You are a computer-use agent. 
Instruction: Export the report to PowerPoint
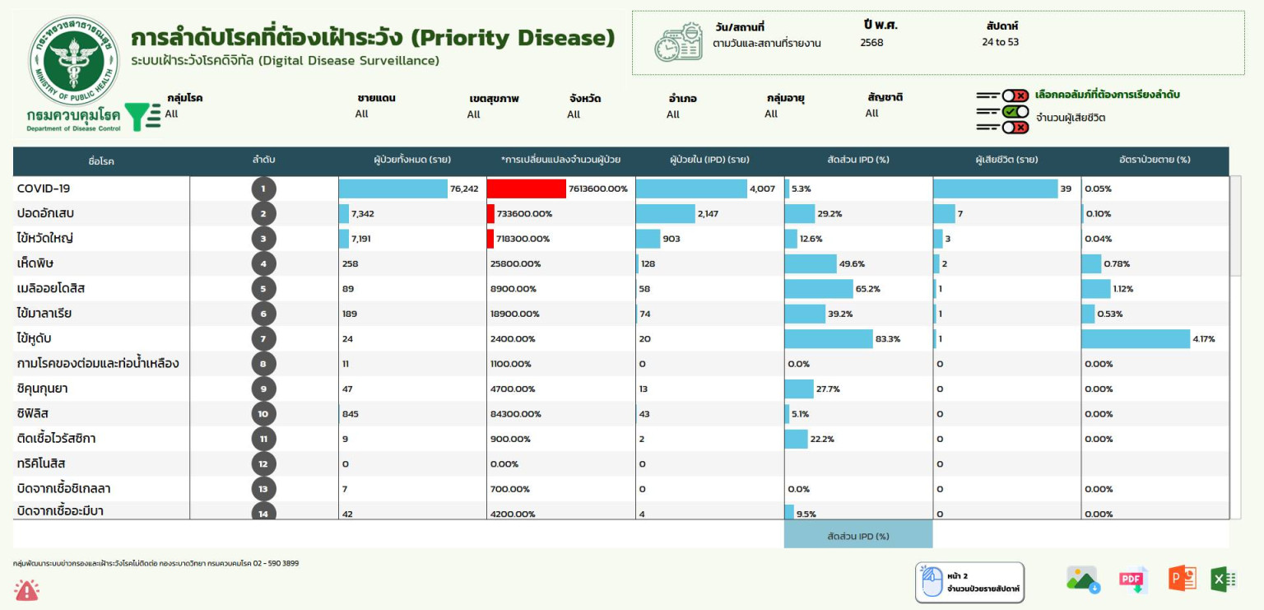click(x=1182, y=579)
